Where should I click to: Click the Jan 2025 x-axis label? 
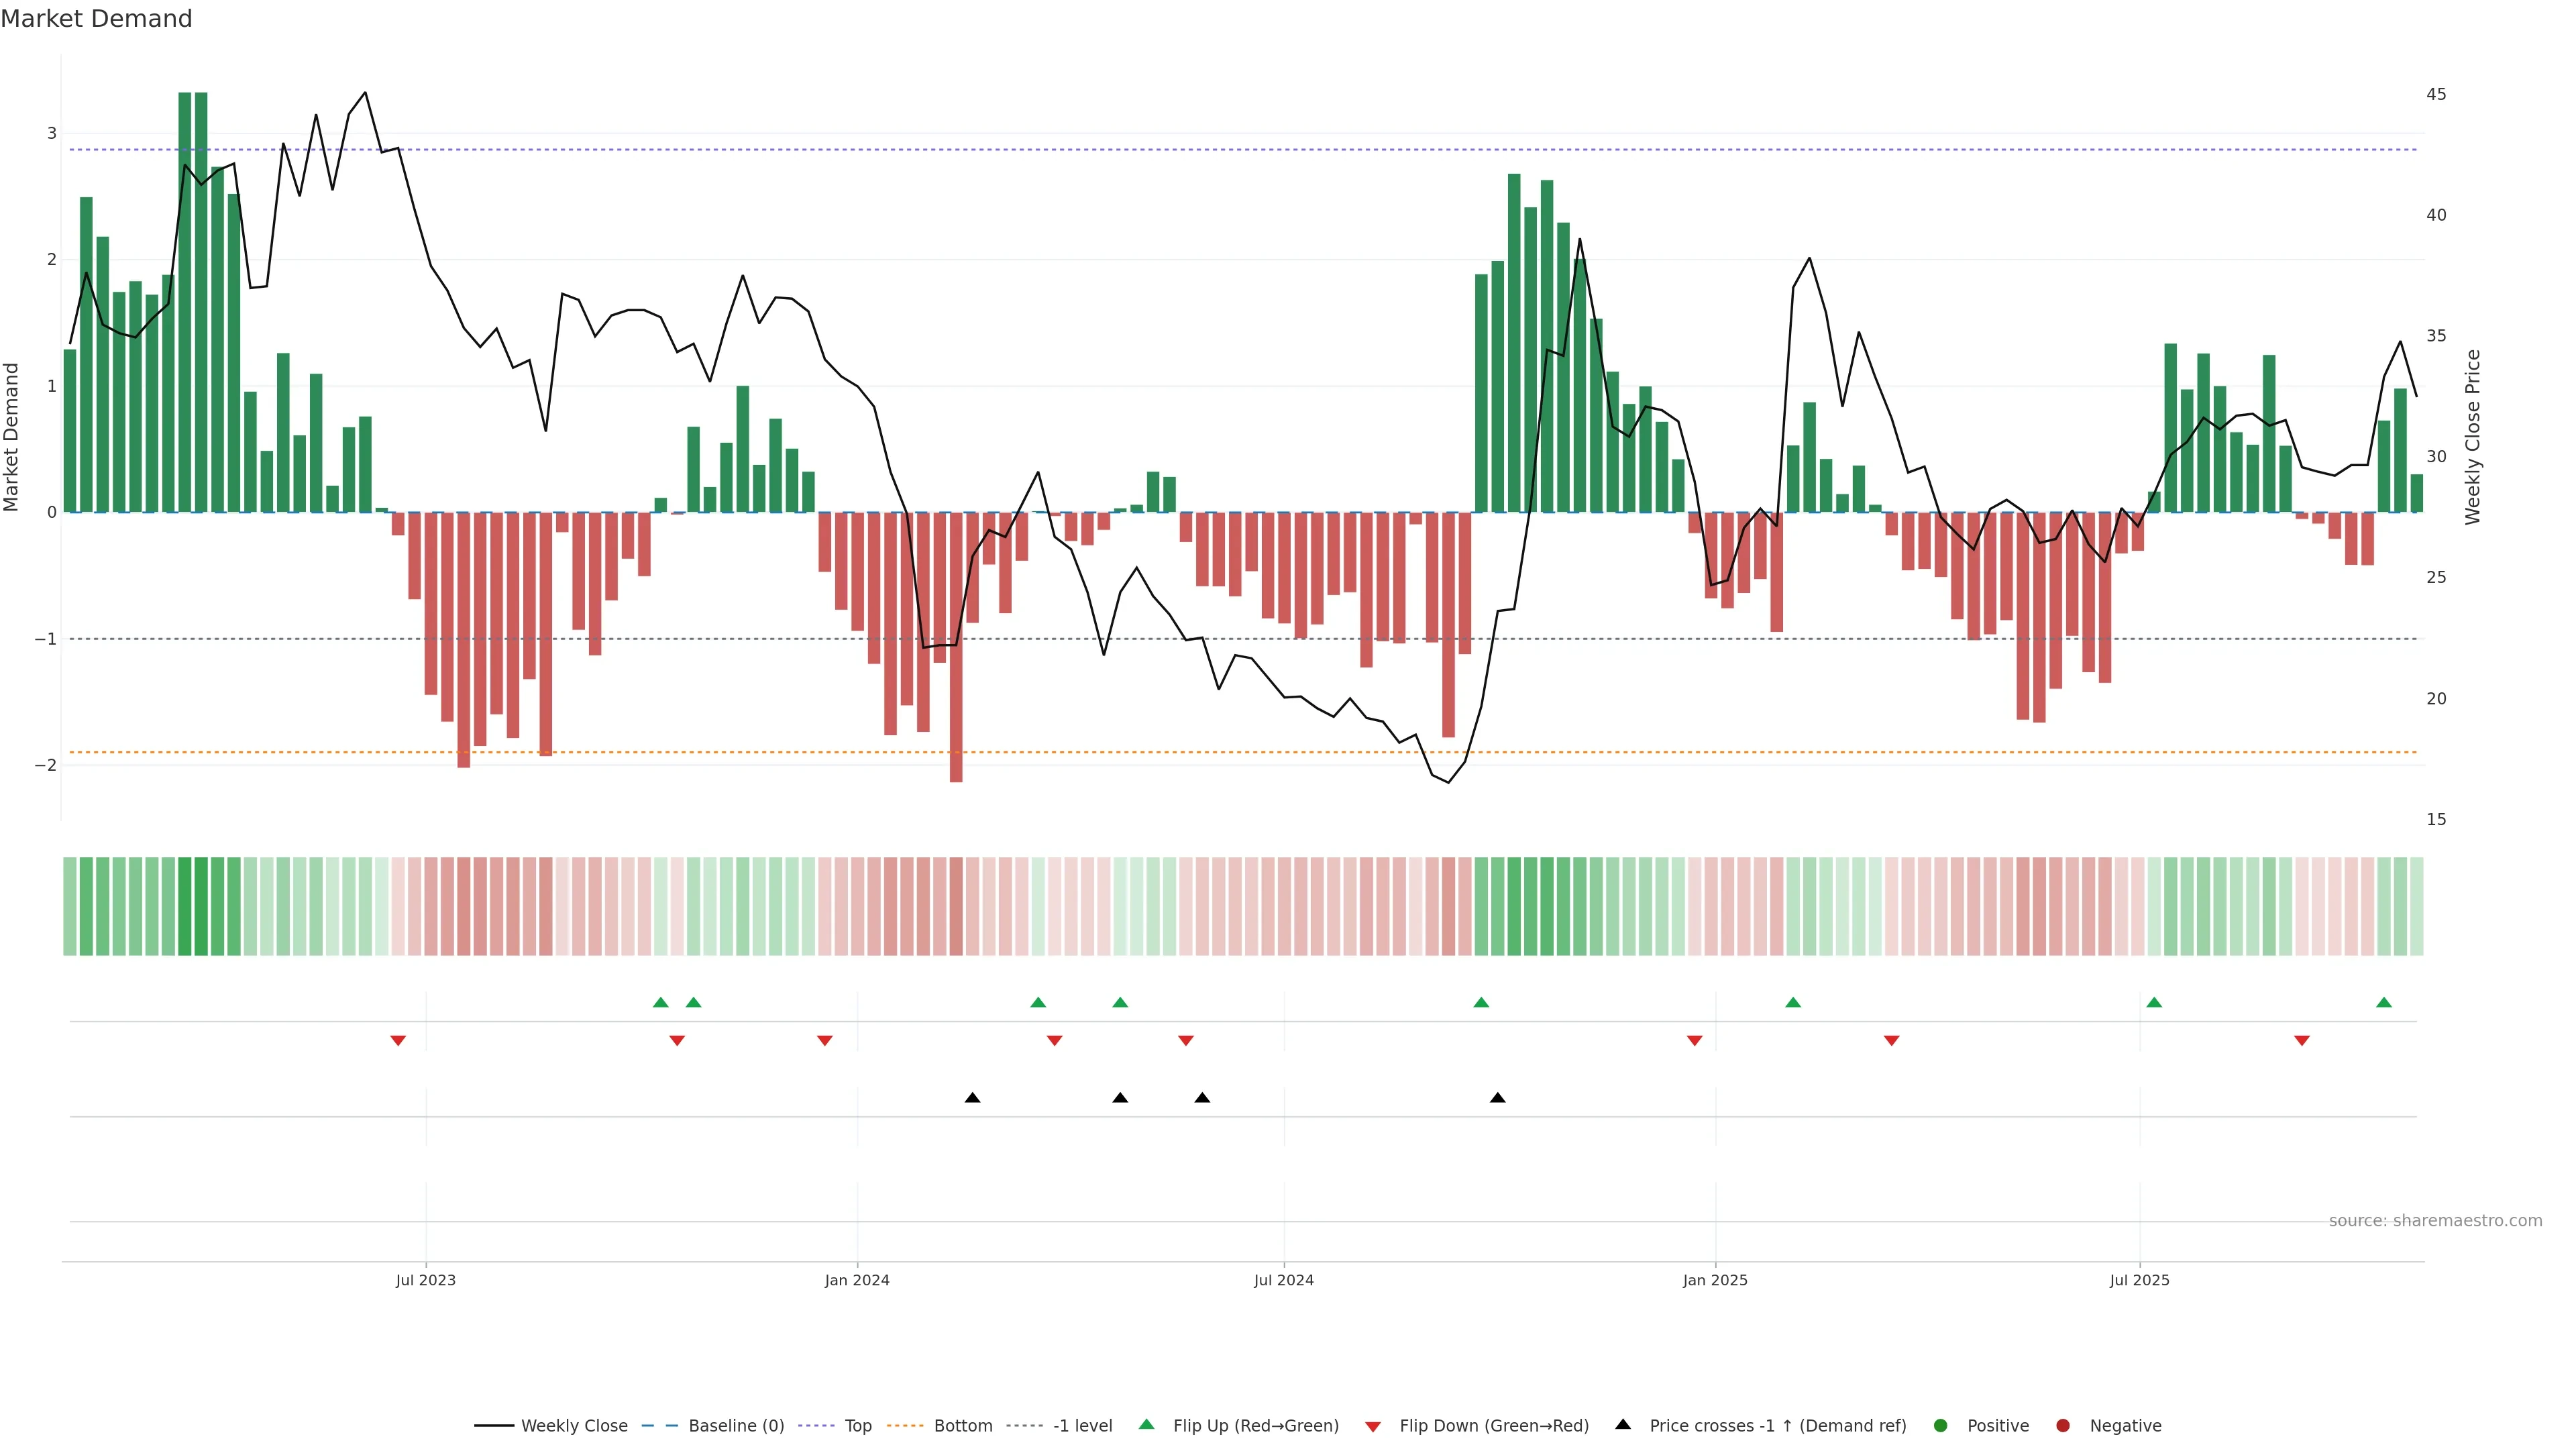pos(1715,1280)
